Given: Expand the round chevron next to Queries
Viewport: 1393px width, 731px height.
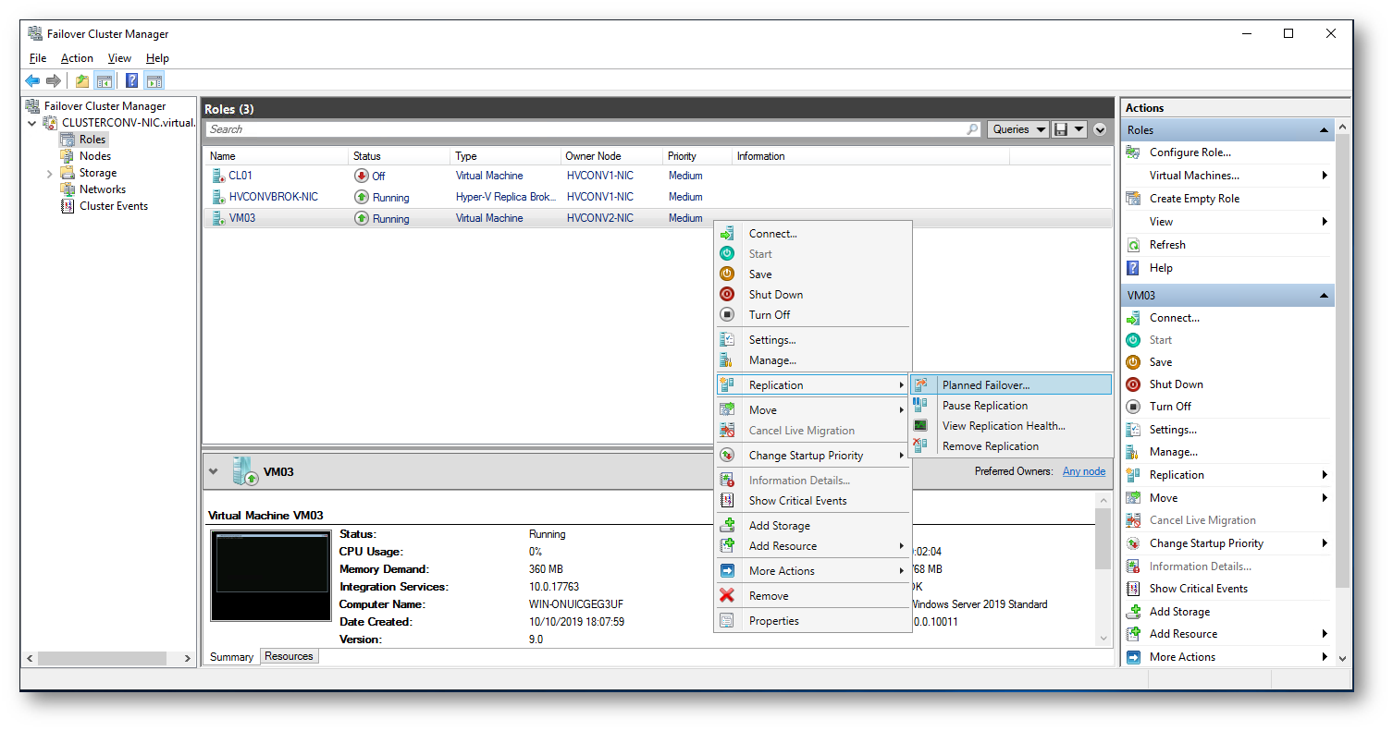Looking at the screenshot, I should pos(1100,129).
